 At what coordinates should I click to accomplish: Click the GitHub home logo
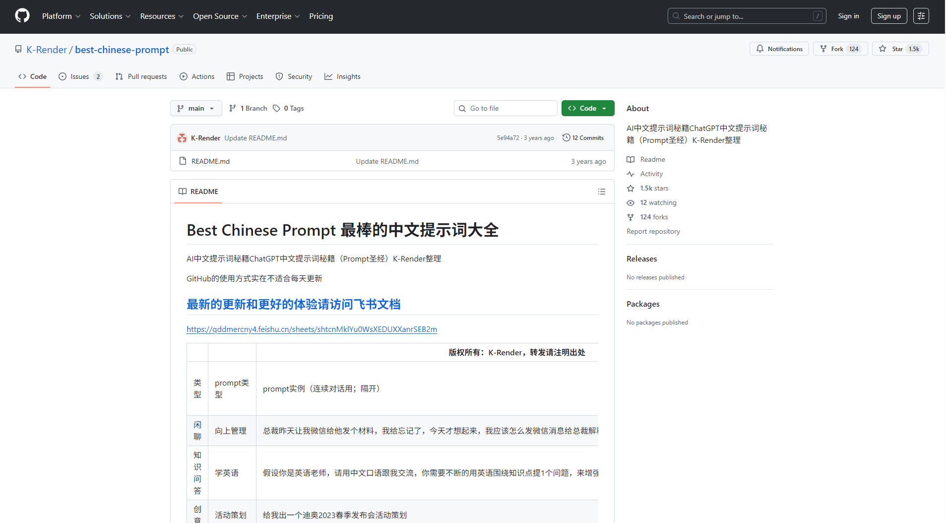tap(21, 15)
